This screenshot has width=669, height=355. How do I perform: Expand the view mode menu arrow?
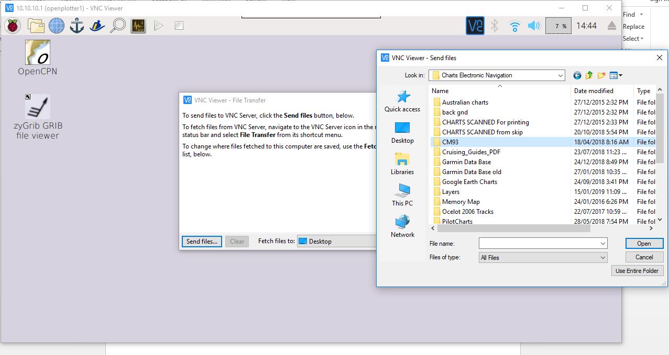[x=620, y=75]
